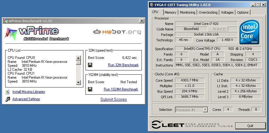Click the Intel Core i7 badge
Screen dimensions: 269x133
pyautogui.click(x=249, y=32)
